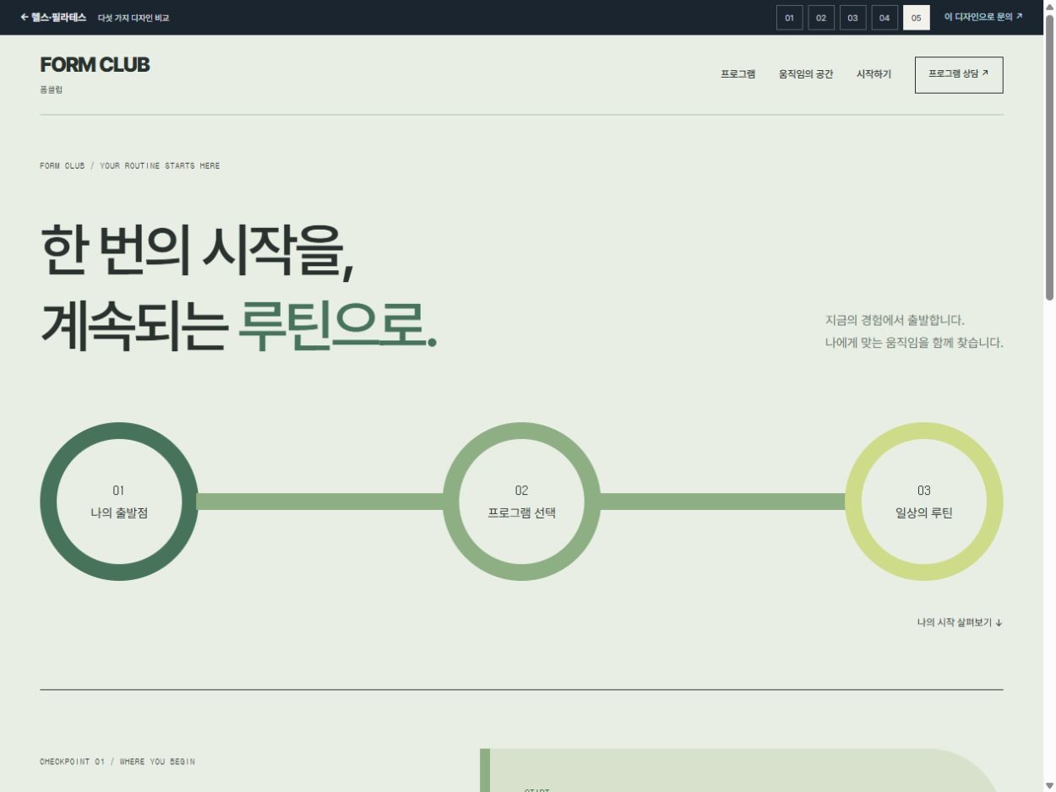Click the FORM CLUB / YOUR ROUTINE STARTS HERE text
The width and height of the screenshot is (1056, 792).
[x=129, y=166]
